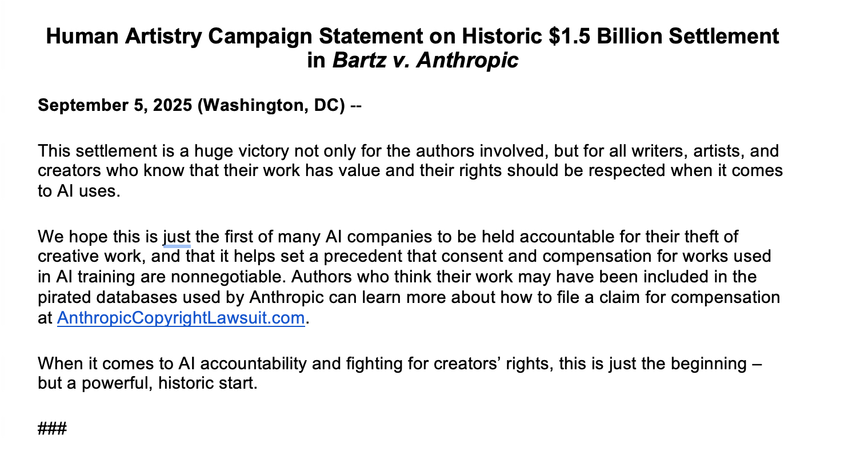The height and width of the screenshot is (463, 848).
Task: Click the "(Washington, DC)" location text
Action: coord(271,106)
